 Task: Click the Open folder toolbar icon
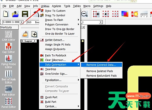tap(15, 14)
